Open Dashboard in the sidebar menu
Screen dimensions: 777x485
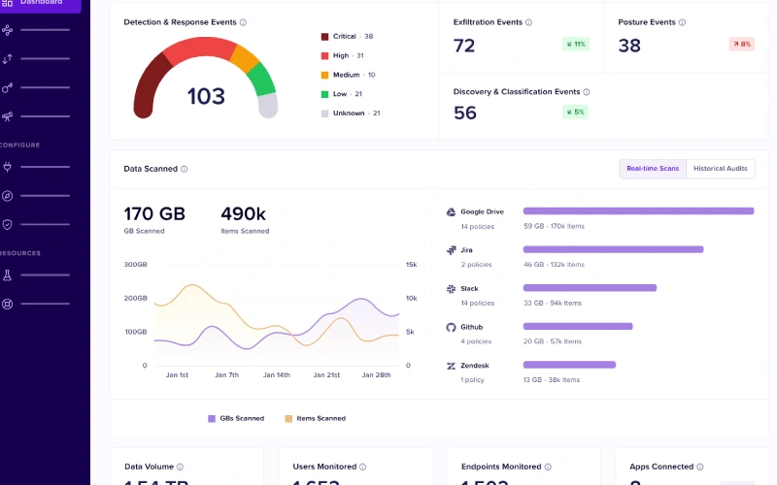click(x=41, y=3)
